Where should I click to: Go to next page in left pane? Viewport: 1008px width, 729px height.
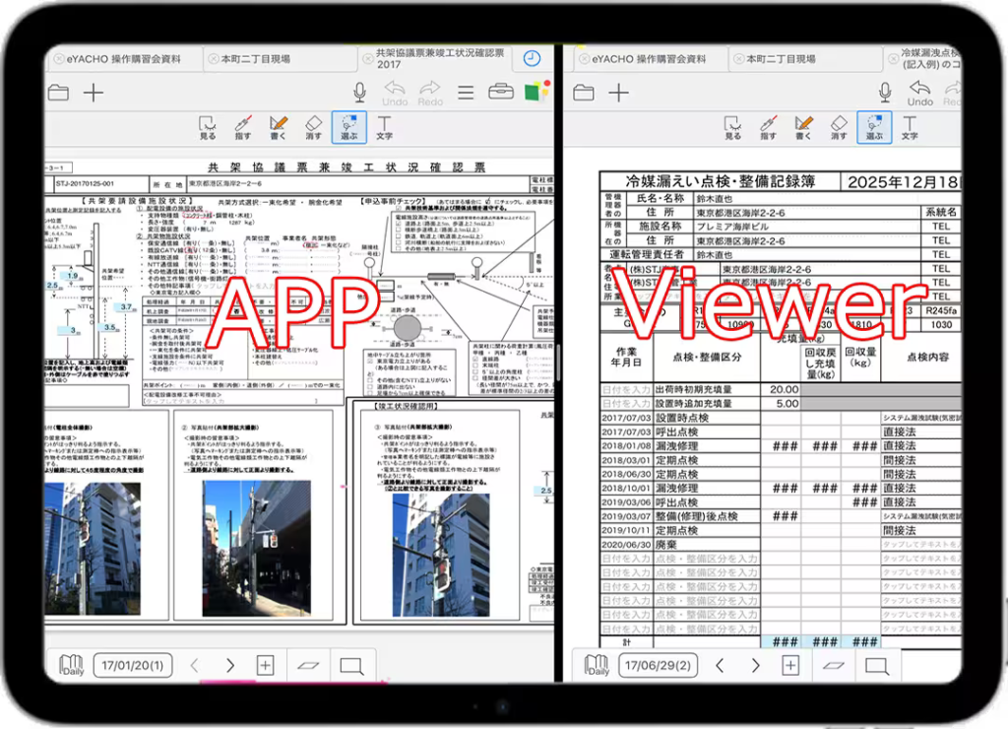coord(230,665)
